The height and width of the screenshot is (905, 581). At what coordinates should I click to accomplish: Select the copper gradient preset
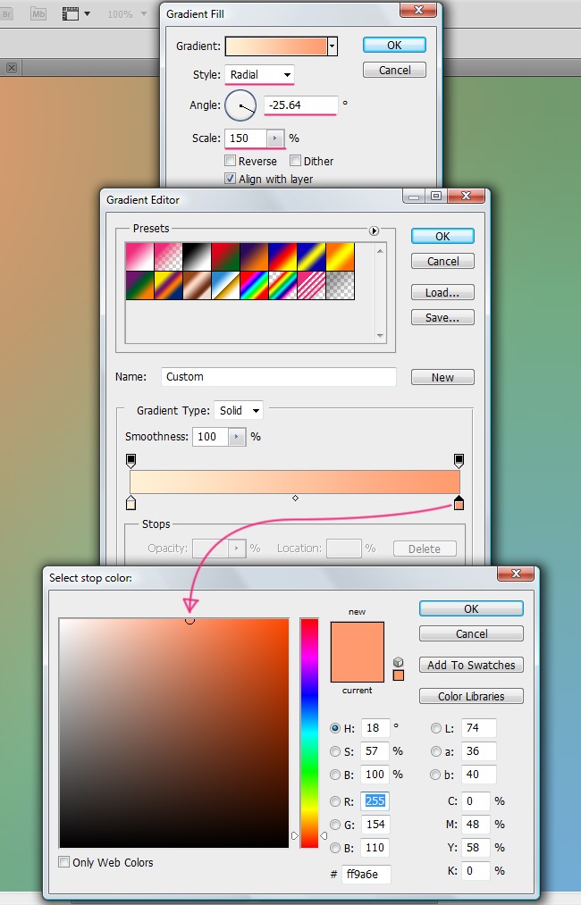click(197, 285)
